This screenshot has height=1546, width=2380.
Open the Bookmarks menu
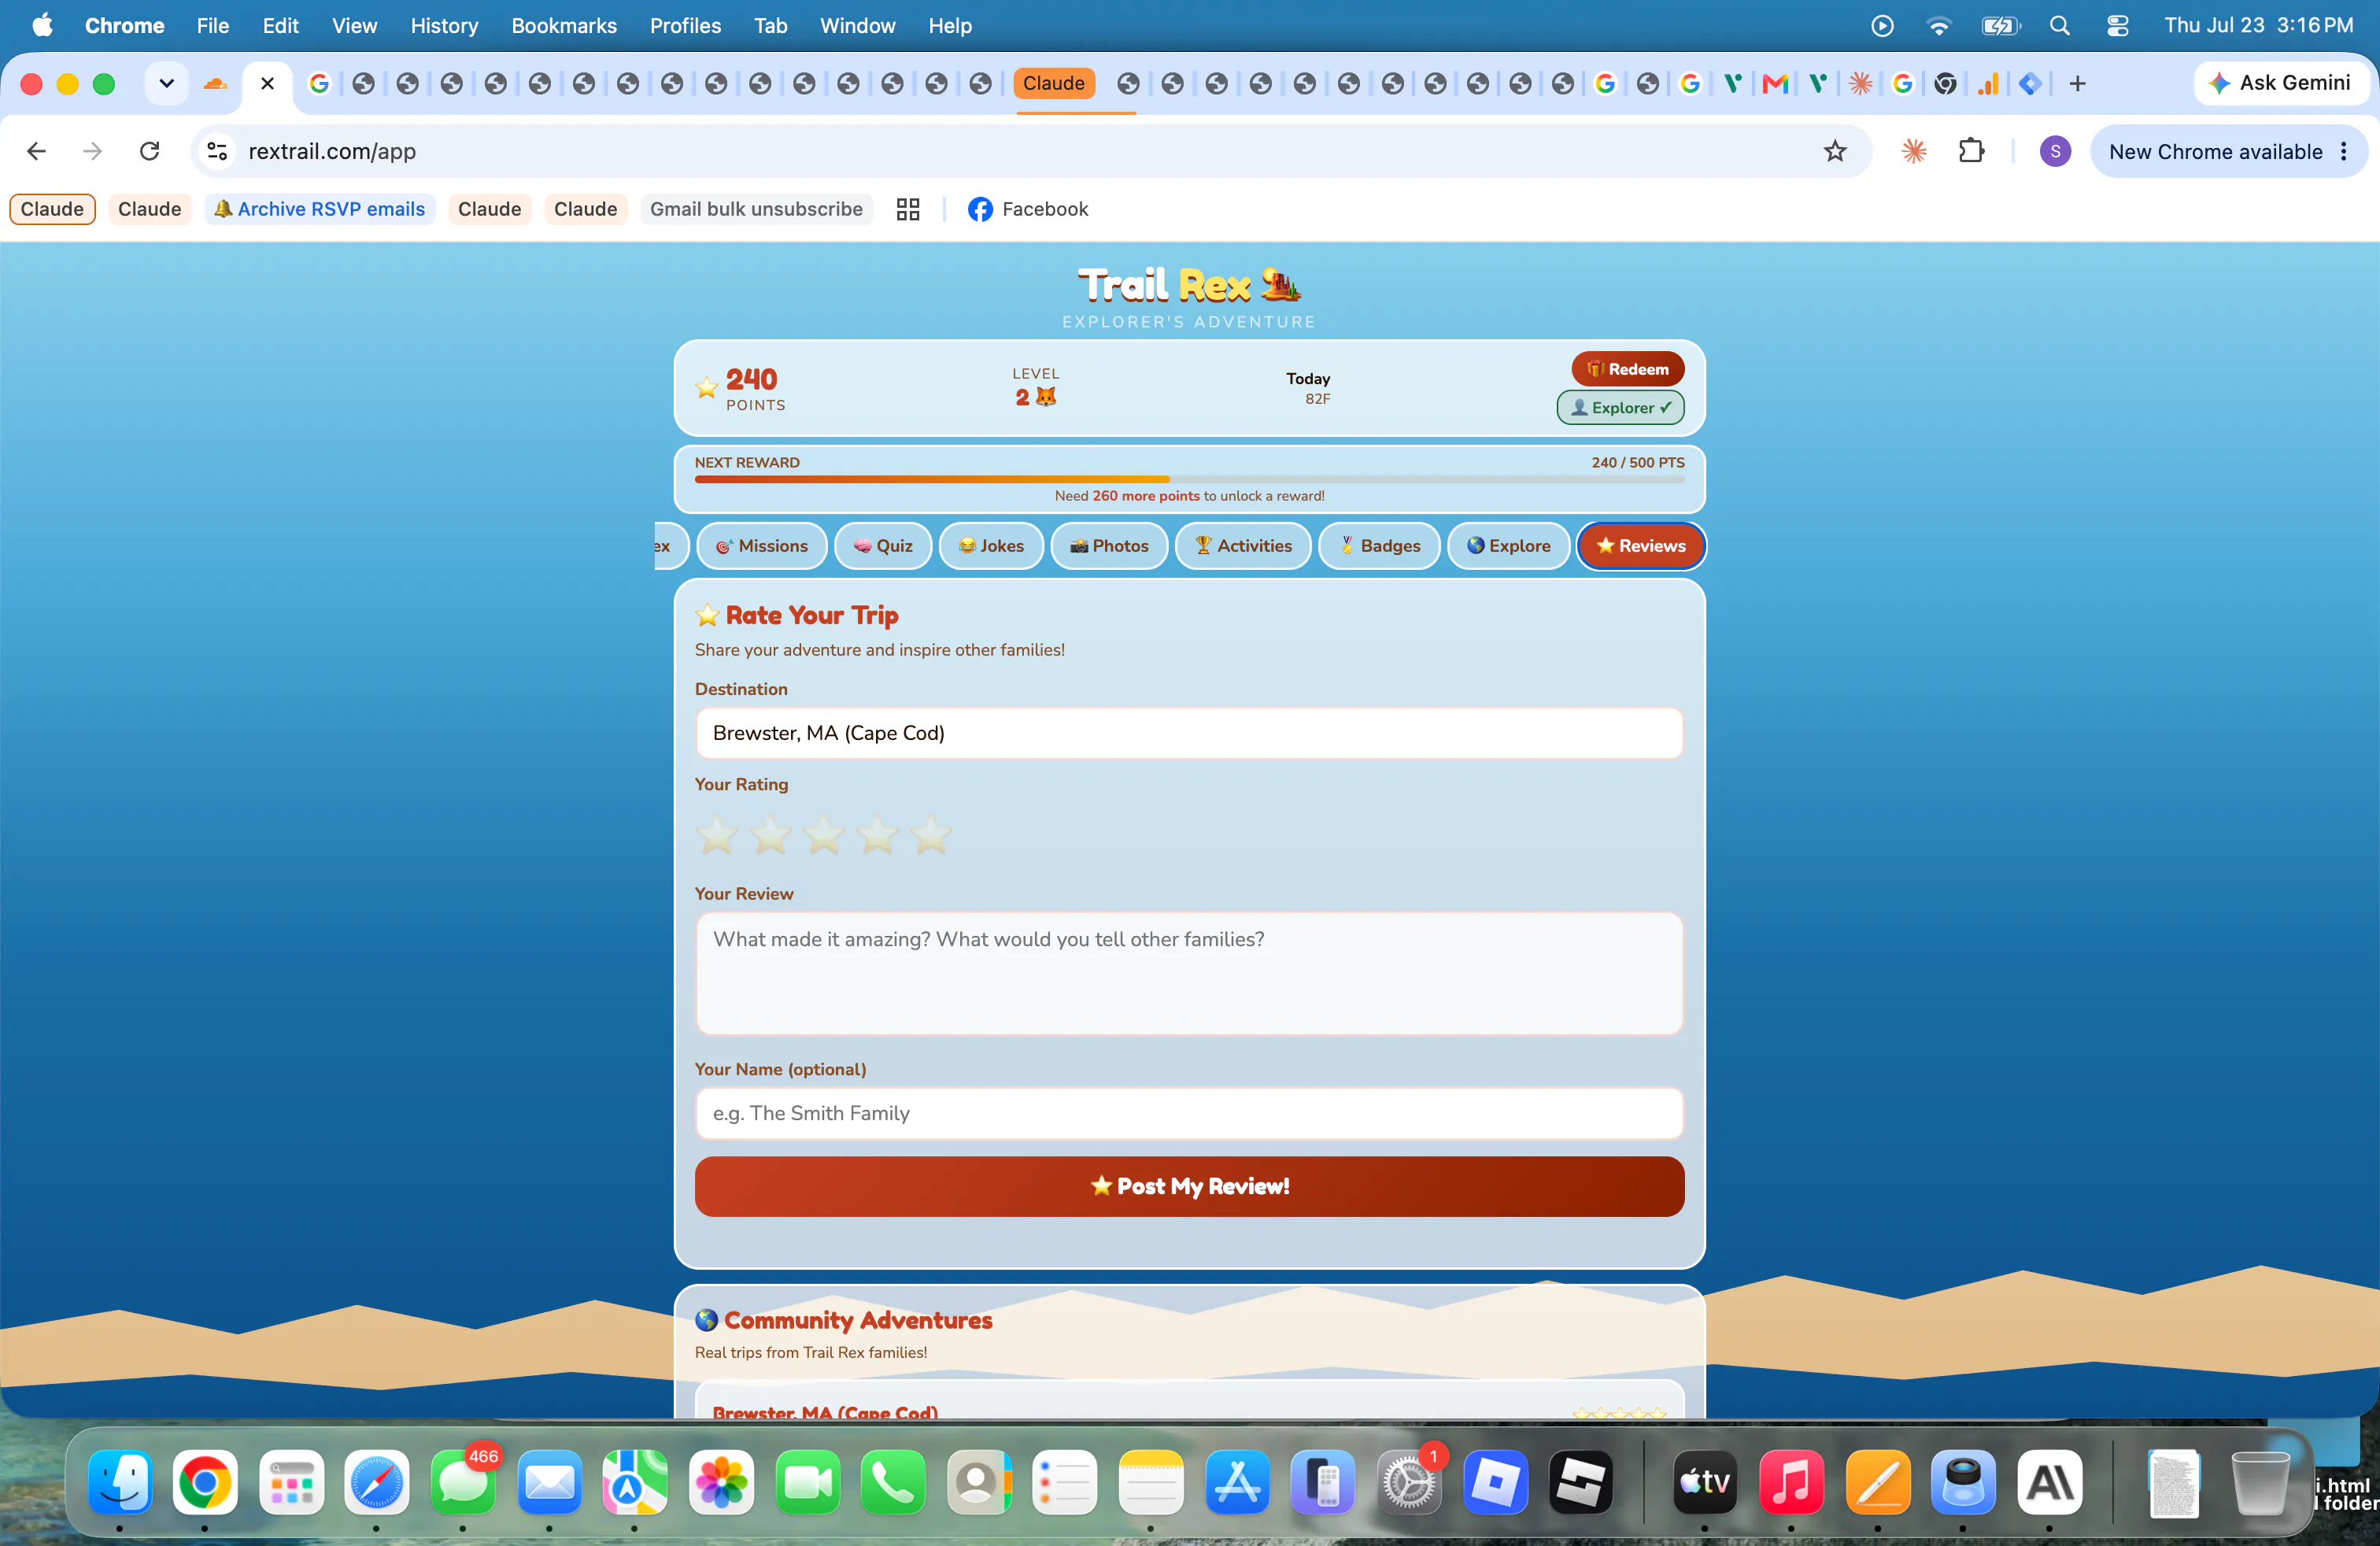tap(563, 26)
